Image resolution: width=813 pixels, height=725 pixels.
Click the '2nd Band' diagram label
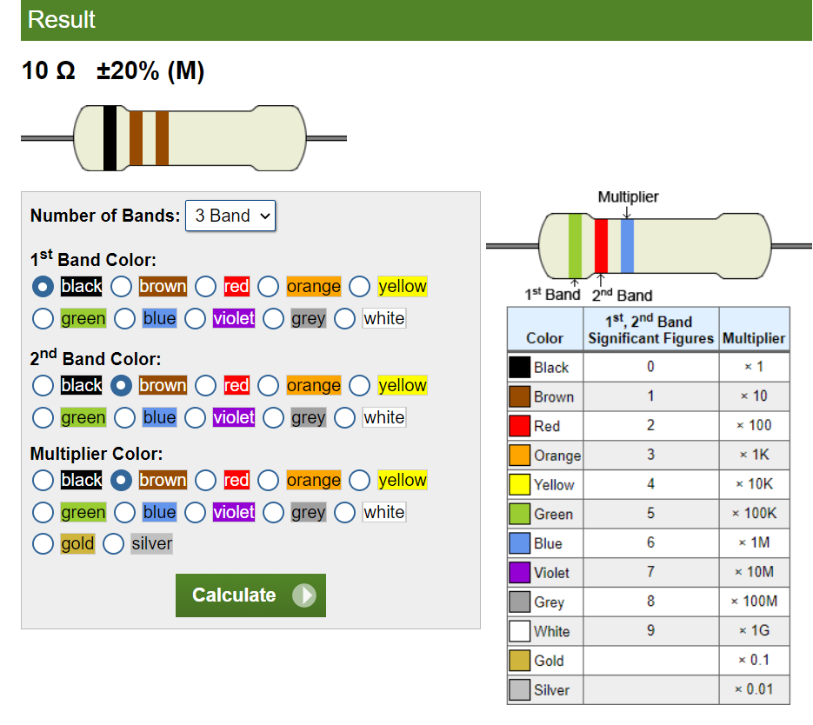pyautogui.click(x=623, y=296)
